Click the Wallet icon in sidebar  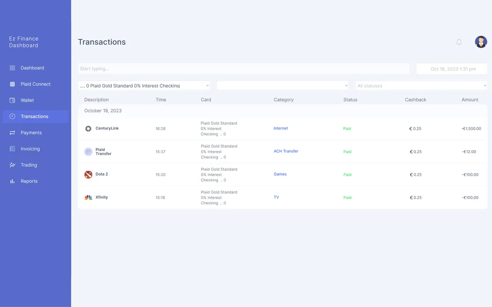point(12,100)
